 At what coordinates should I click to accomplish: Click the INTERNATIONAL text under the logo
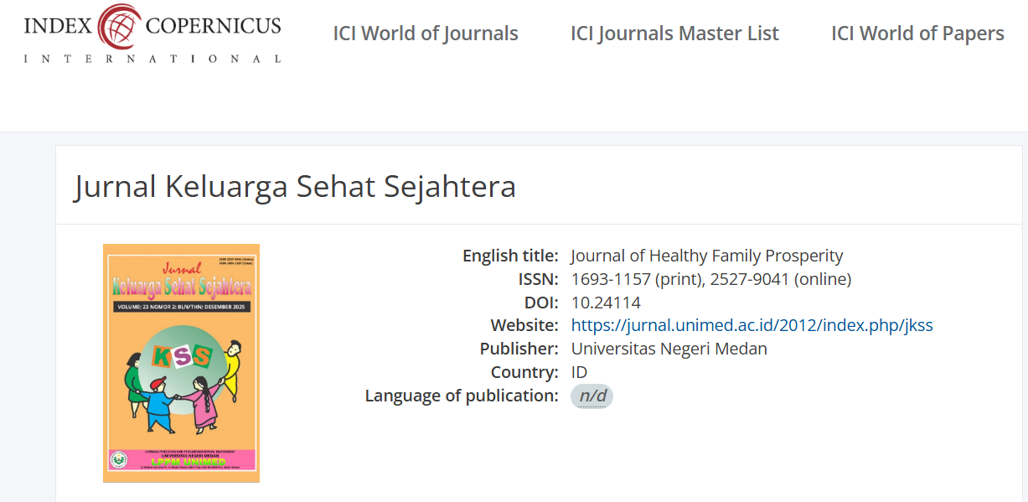tap(152, 59)
